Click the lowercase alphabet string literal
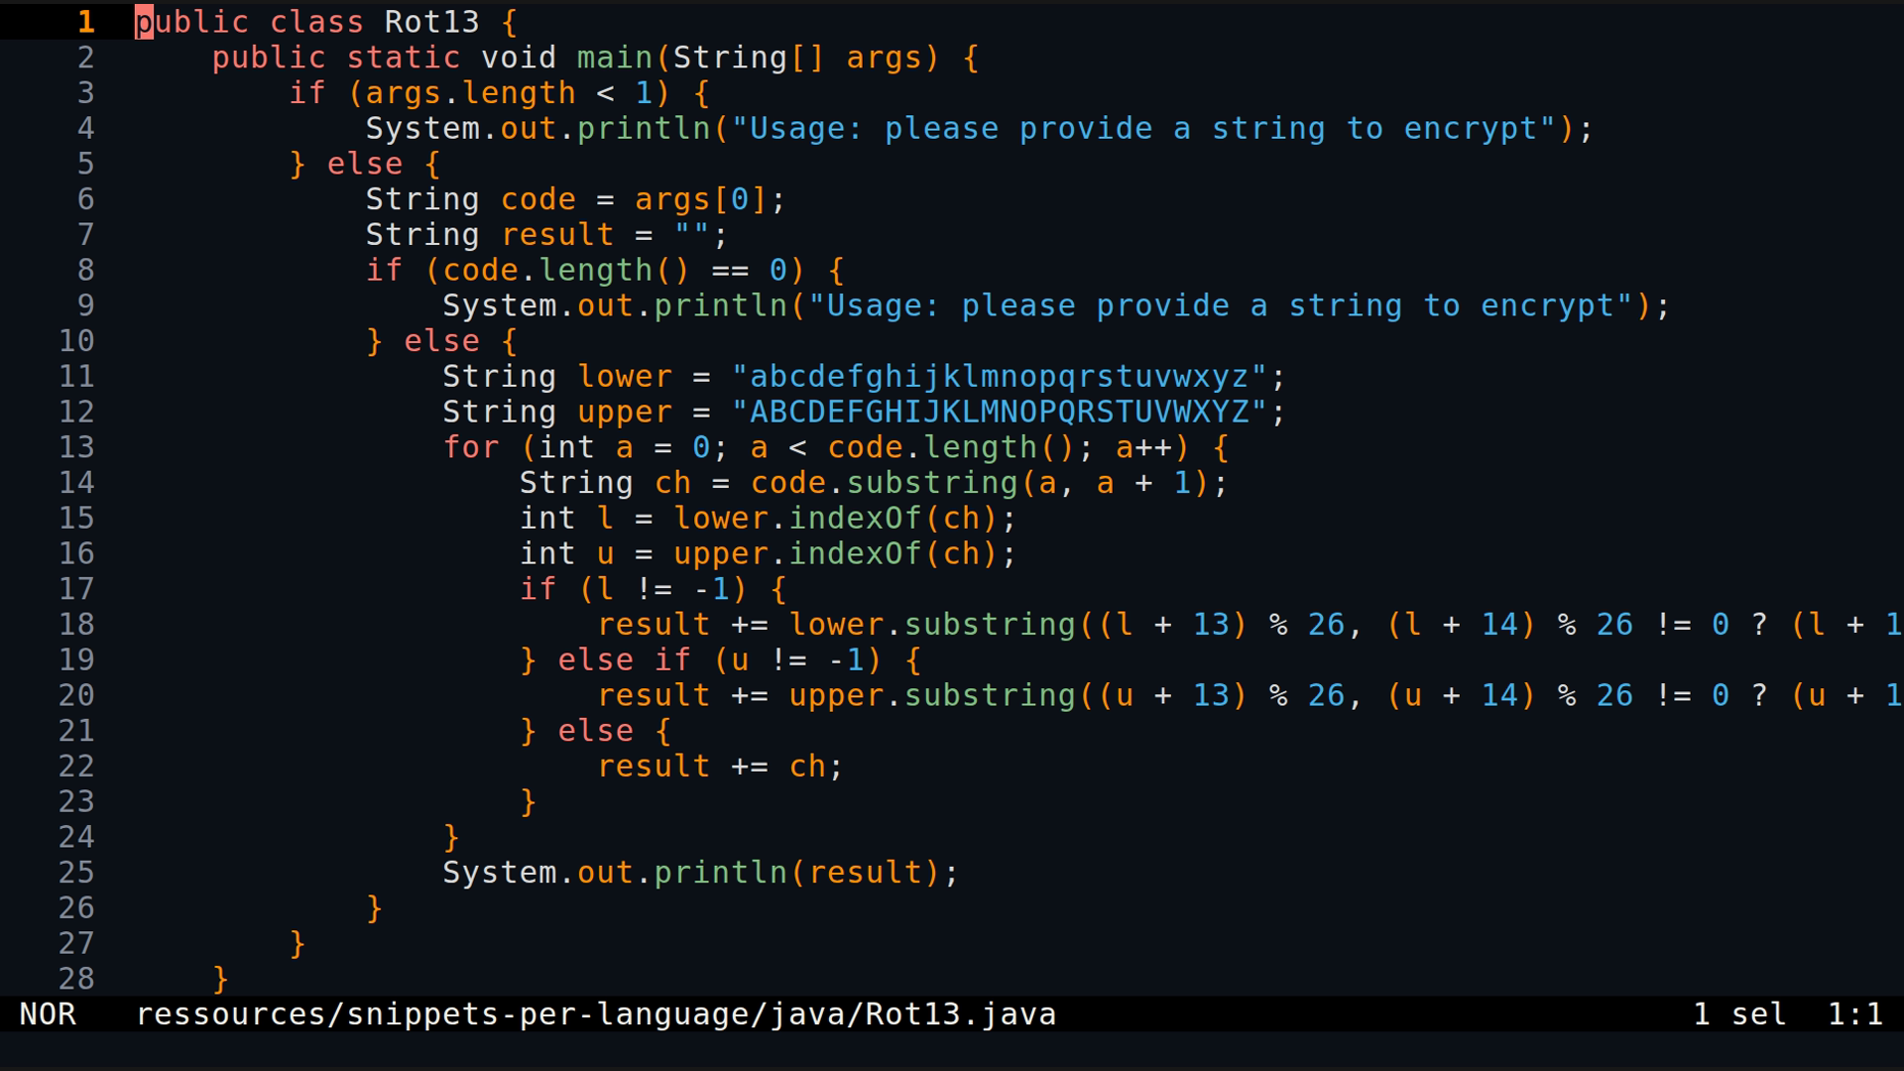Viewport: 1904px width, 1071px height. click(x=1002, y=376)
